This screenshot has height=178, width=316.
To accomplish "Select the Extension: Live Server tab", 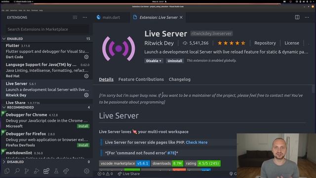I will pyautogui.click(x=158, y=17).
